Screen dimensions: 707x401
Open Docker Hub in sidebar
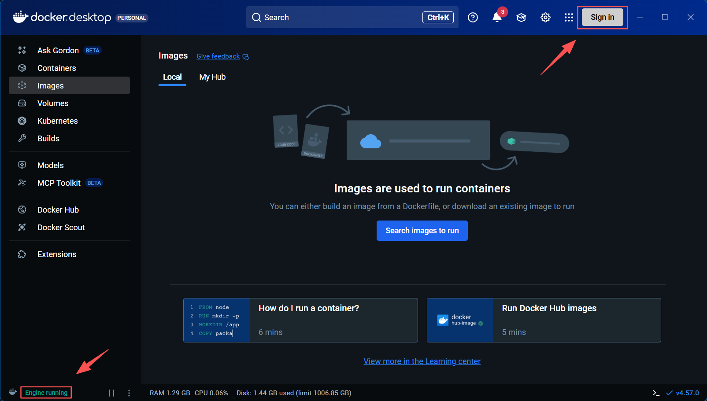pyautogui.click(x=69, y=210)
